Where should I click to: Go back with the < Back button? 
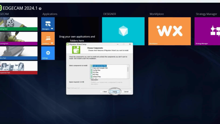click(x=105, y=92)
